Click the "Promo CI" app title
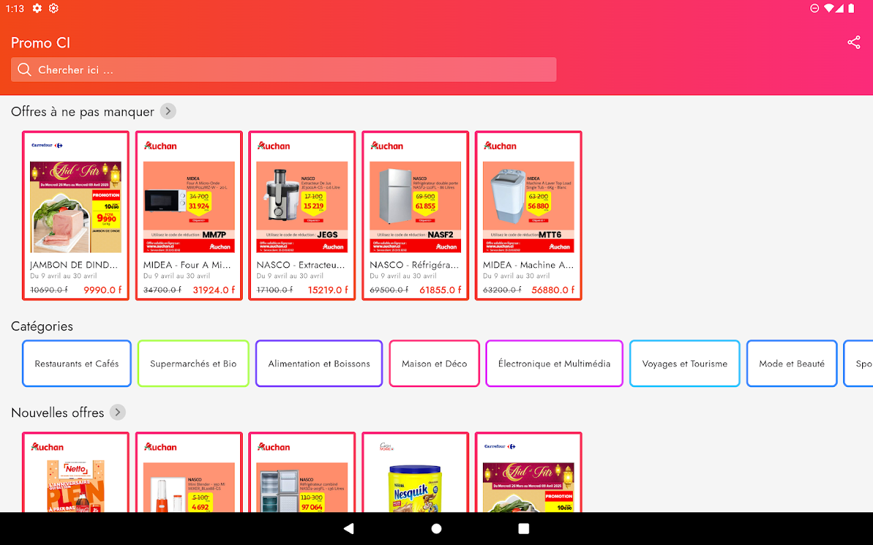 [40, 43]
